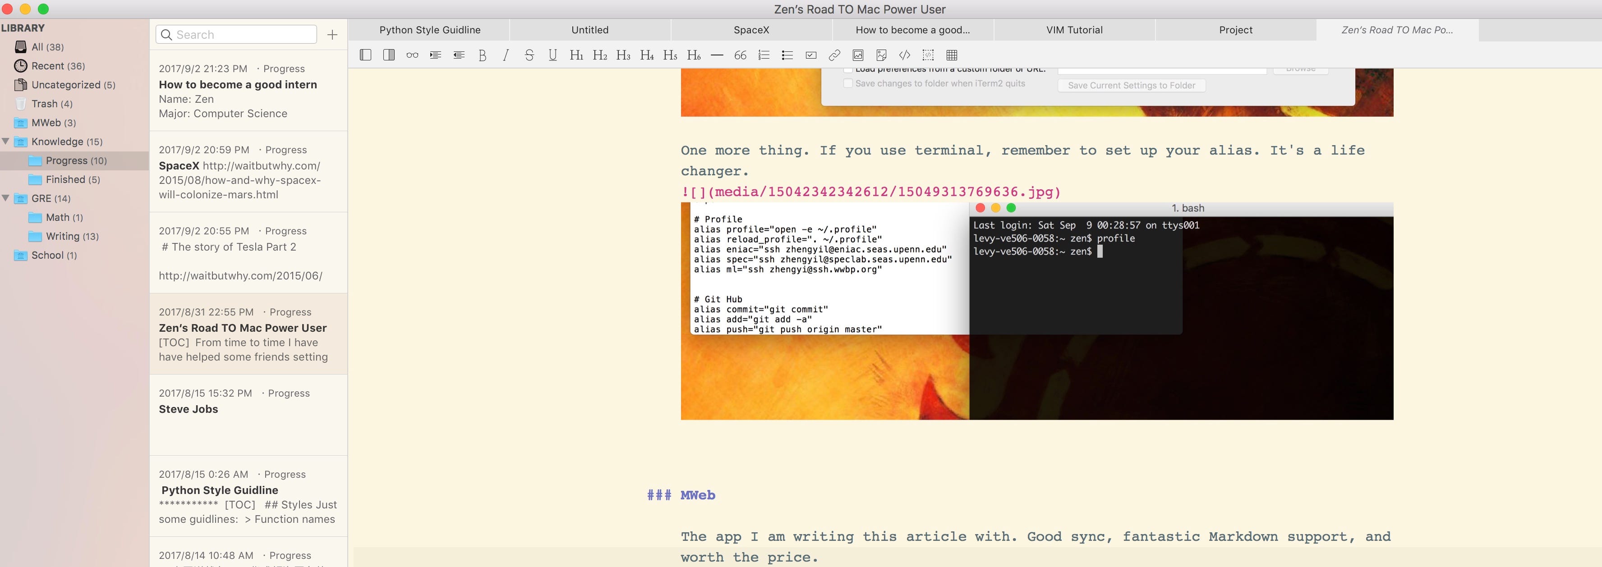
Task: Switch to the Project tab
Action: pos(1236,30)
